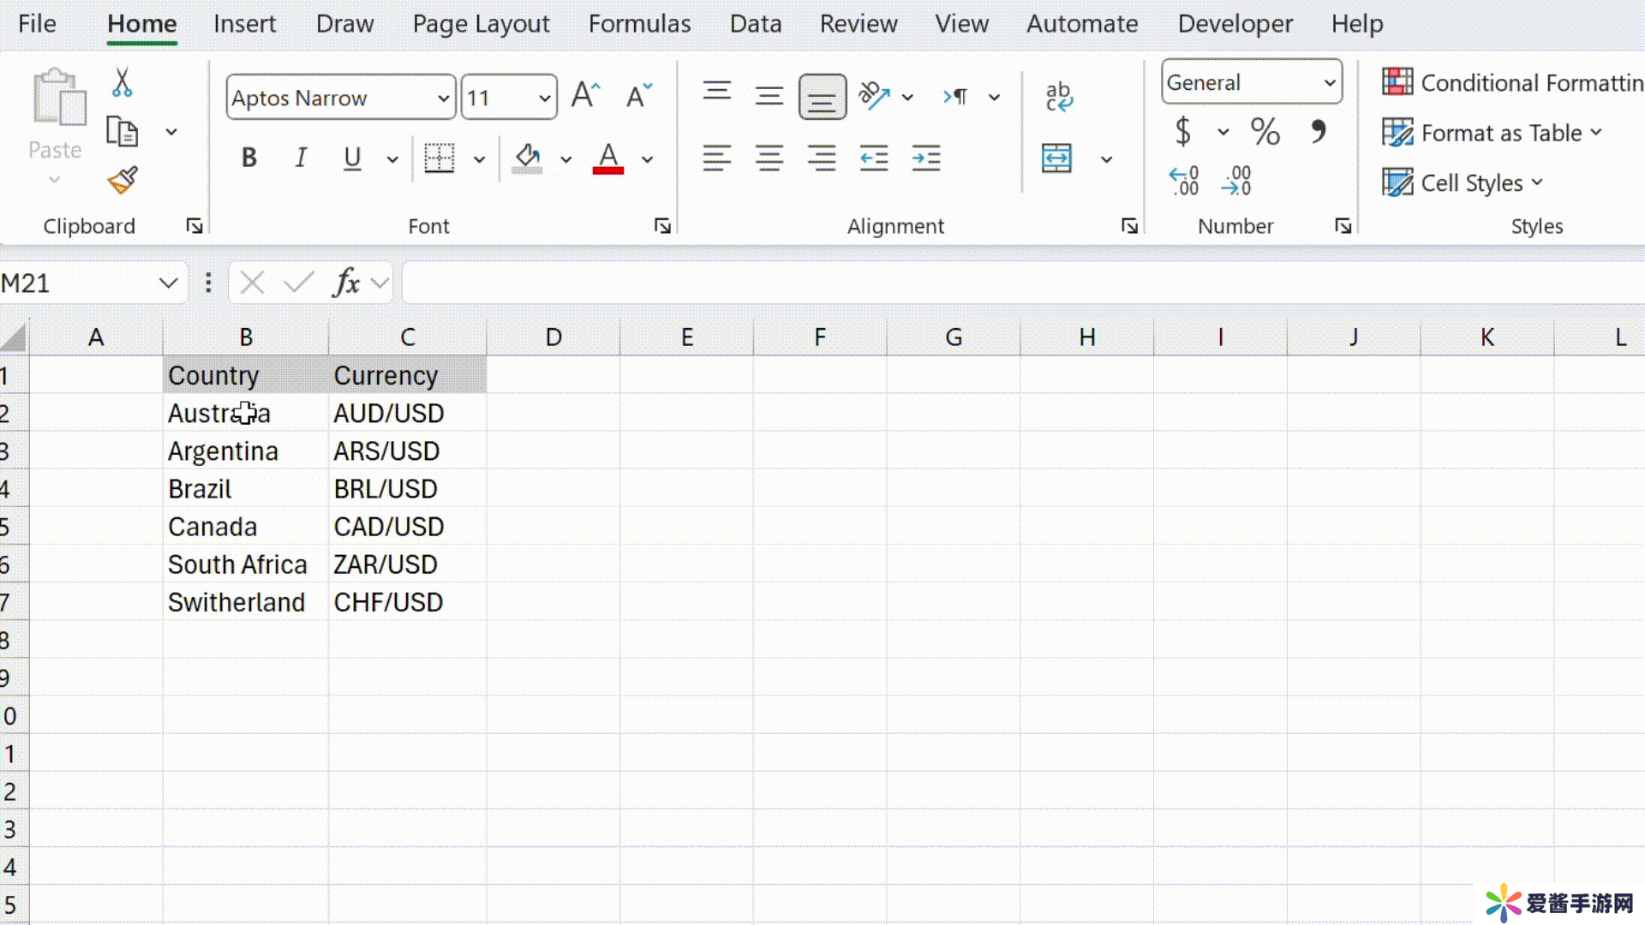
Task: Expand the General number format dropdown
Action: point(1329,83)
